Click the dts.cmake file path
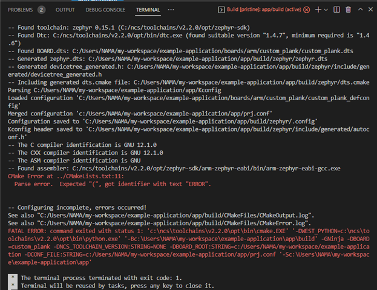This screenshot has height=290, width=377. click(252, 82)
